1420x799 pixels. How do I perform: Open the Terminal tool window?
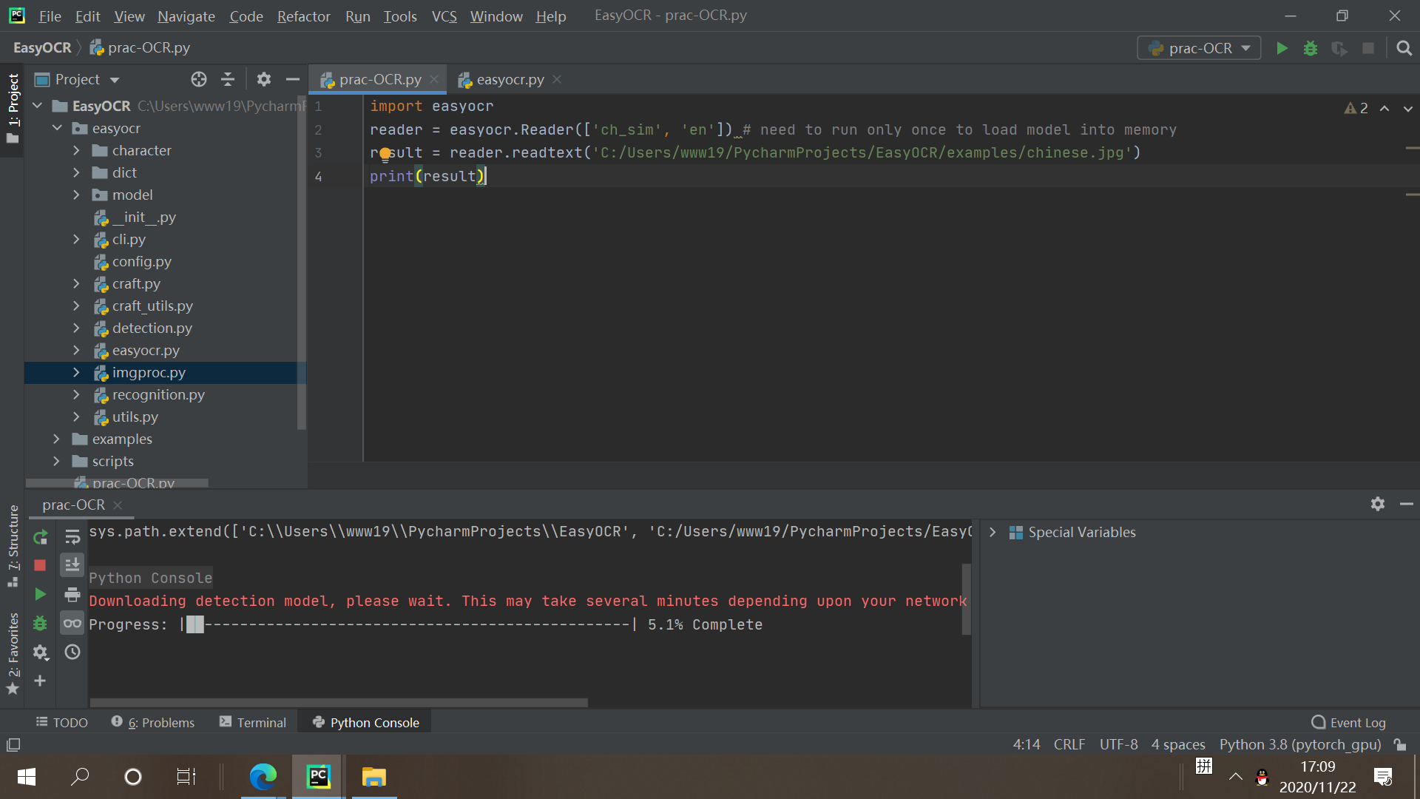tap(252, 722)
